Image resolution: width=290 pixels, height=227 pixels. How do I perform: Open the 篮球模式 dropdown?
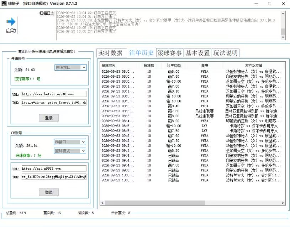coord(70,151)
